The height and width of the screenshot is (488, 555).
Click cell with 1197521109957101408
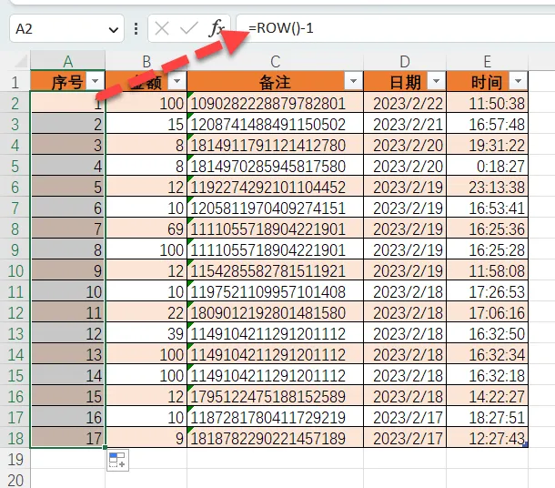[276, 291]
